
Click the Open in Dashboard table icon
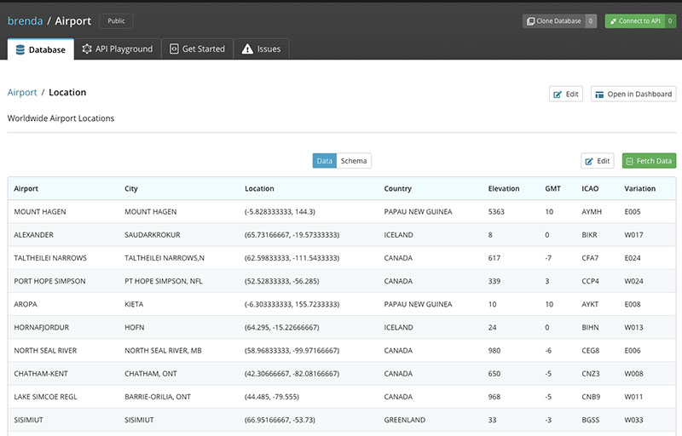coord(599,95)
